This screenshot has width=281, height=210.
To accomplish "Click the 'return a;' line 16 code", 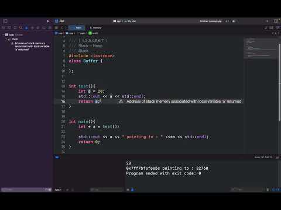I will (x=90, y=101).
